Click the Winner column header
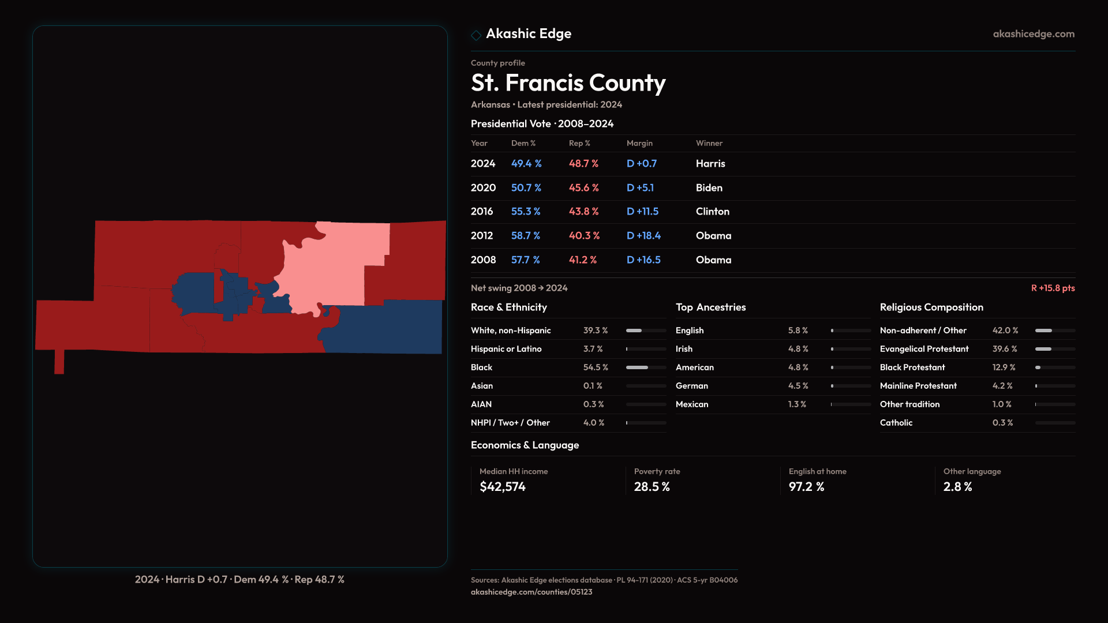The image size is (1108, 623). [709, 144]
